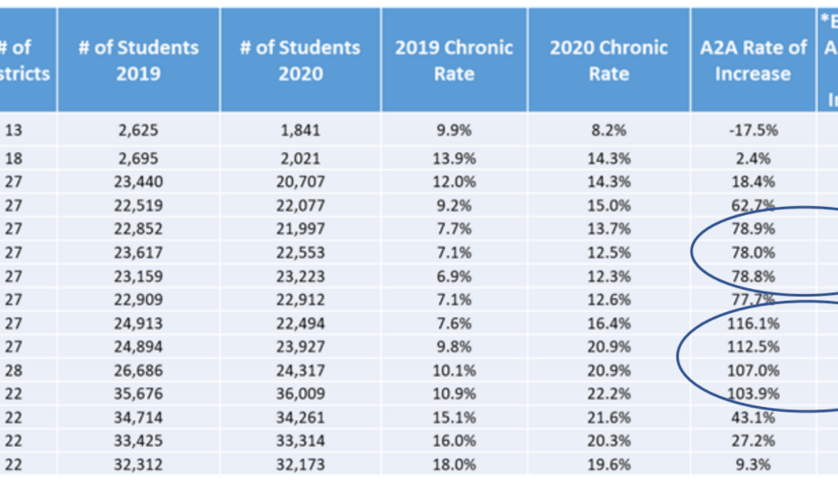Select the 22.2% chronic rate cell

[609, 395]
